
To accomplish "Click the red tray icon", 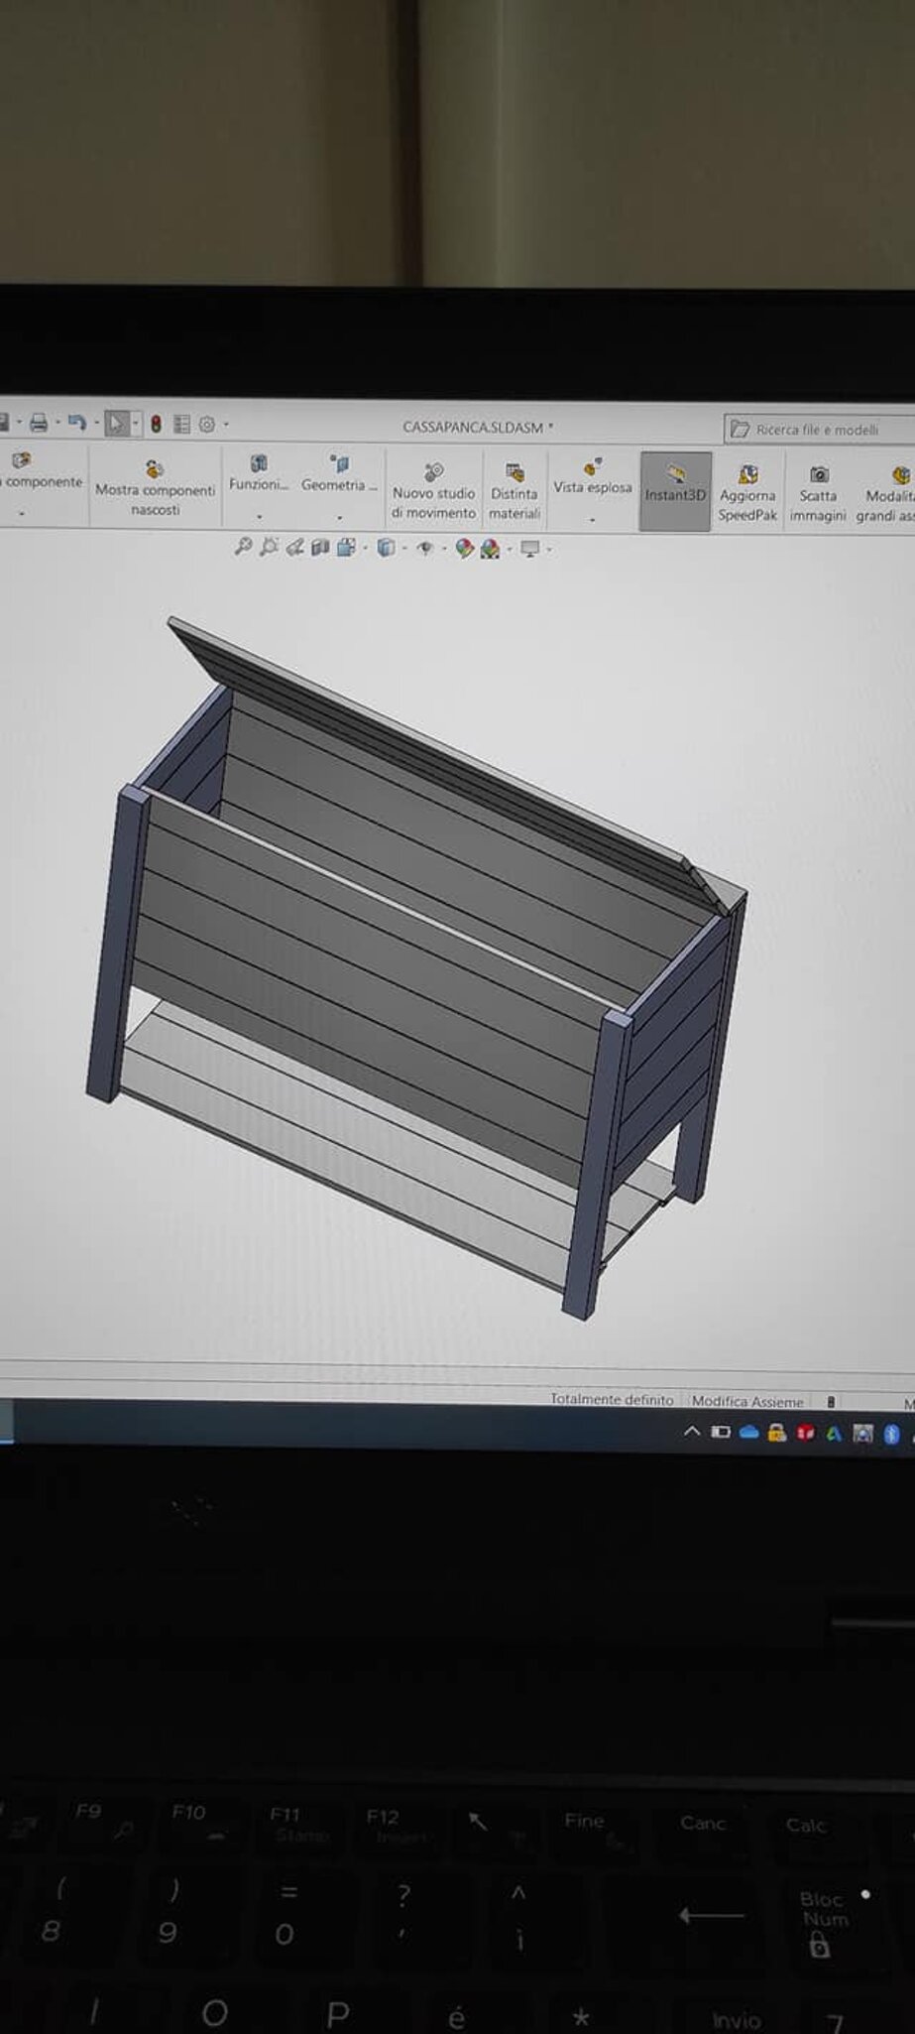I will 805,1433.
